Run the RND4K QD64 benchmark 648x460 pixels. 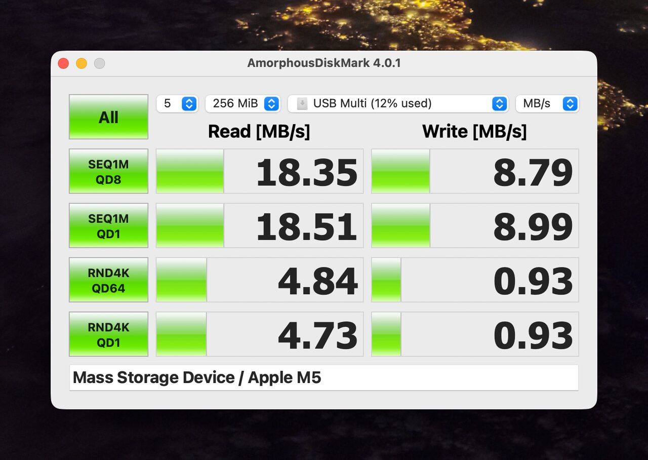tap(108, 280)
